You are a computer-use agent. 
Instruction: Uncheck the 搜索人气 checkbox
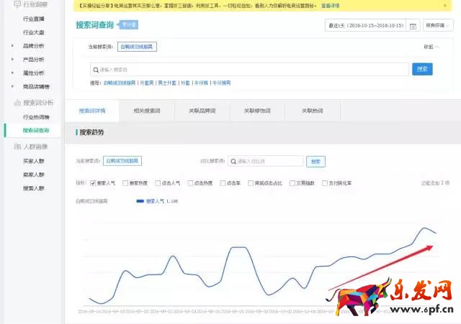tap(93, 183)
